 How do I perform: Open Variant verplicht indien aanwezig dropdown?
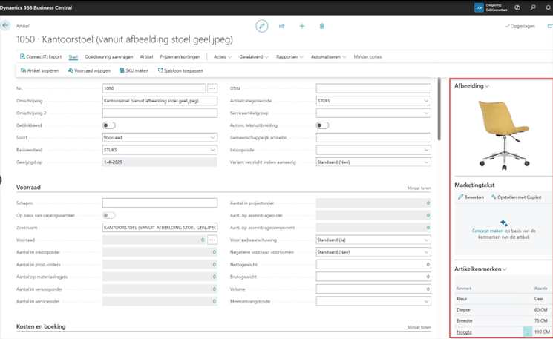pyautogui.click(x=426, y=162)
